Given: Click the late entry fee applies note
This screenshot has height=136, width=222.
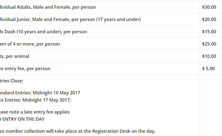Looking at the screenshot, I should pyautogui.click(x=35, y=112).
